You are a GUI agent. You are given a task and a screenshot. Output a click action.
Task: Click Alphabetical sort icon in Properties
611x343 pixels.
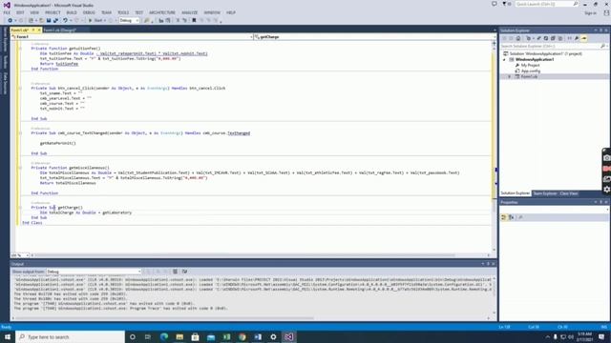tap(512, 217)
